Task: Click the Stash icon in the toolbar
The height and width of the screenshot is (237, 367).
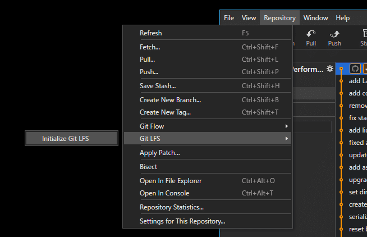Action: click(x=363, y=34)
